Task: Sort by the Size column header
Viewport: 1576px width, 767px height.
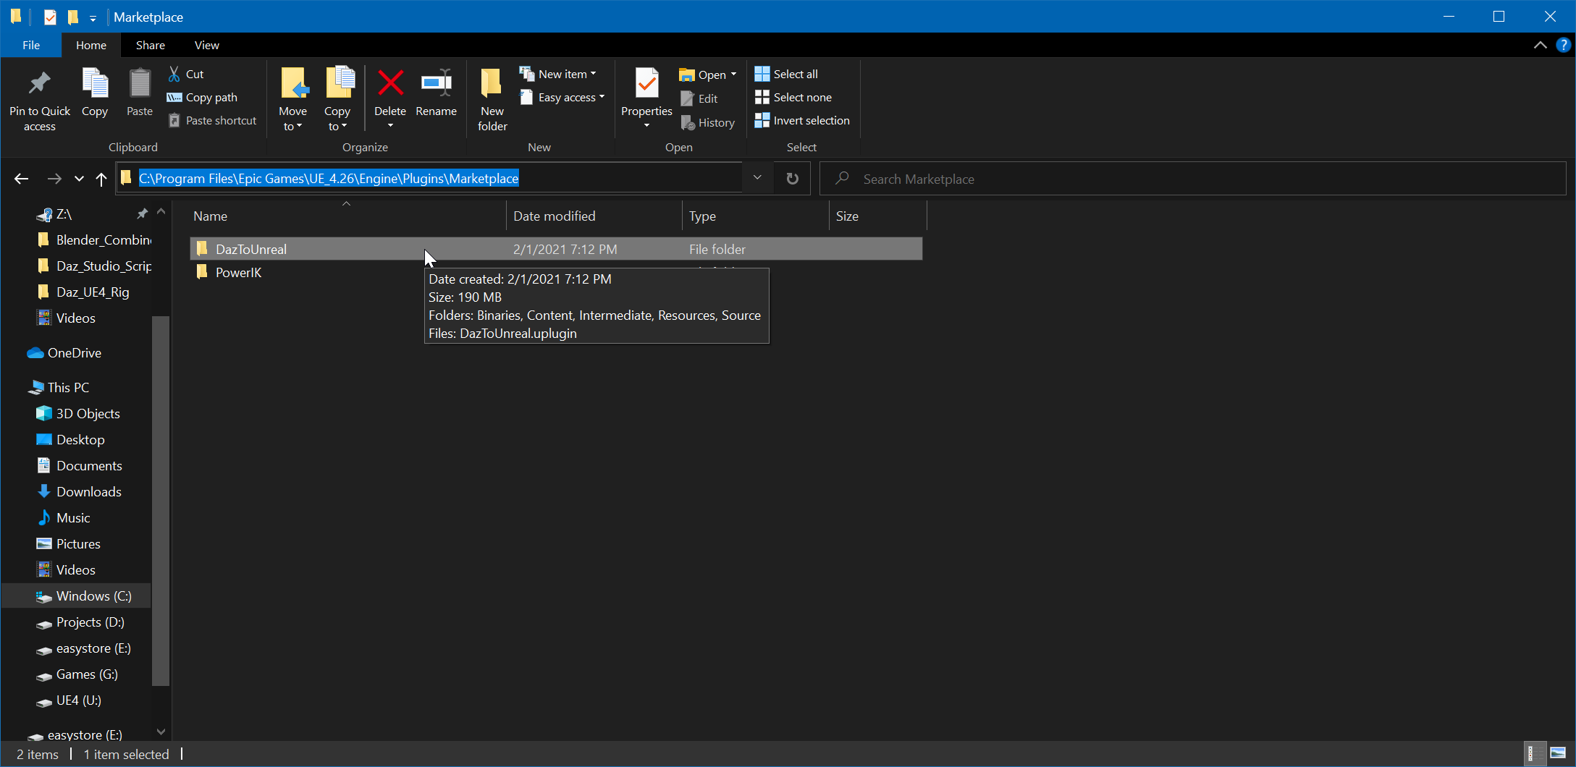Action: coord(878,216)
